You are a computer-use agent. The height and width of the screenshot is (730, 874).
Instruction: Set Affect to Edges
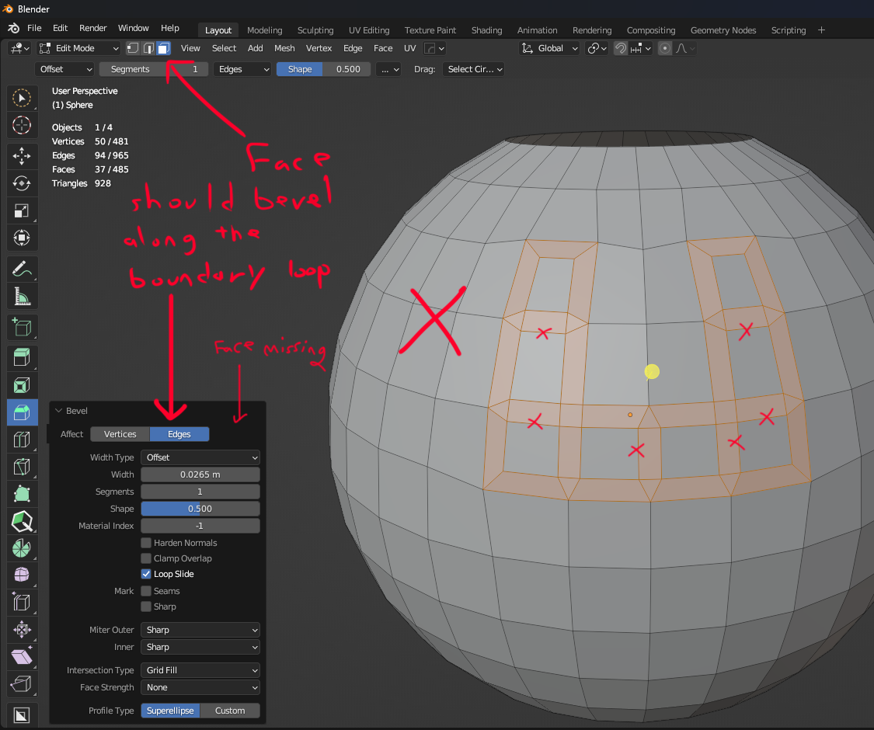tap(179, 434)
